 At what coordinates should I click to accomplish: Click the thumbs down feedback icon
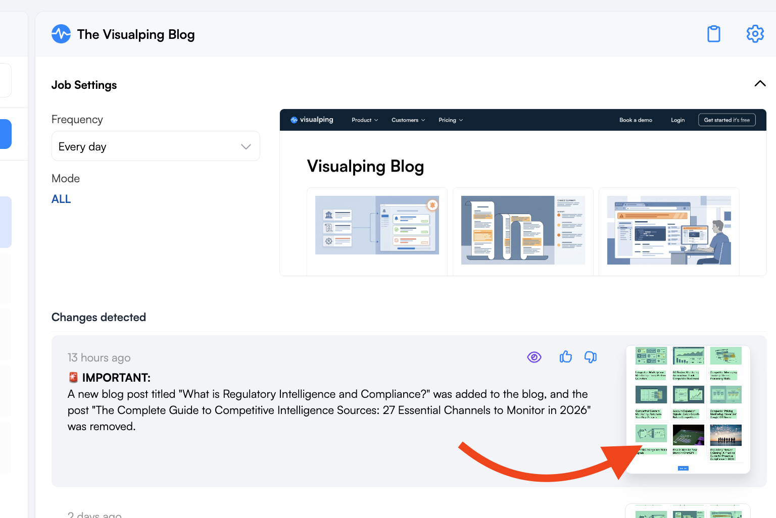coord(591,357)
